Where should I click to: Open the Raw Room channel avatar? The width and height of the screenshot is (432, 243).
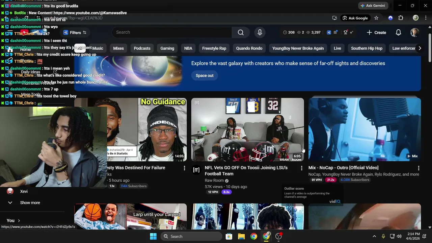click(196, 170)
